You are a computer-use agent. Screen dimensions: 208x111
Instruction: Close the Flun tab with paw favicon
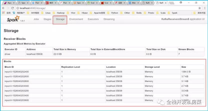(x=42, y=3)
